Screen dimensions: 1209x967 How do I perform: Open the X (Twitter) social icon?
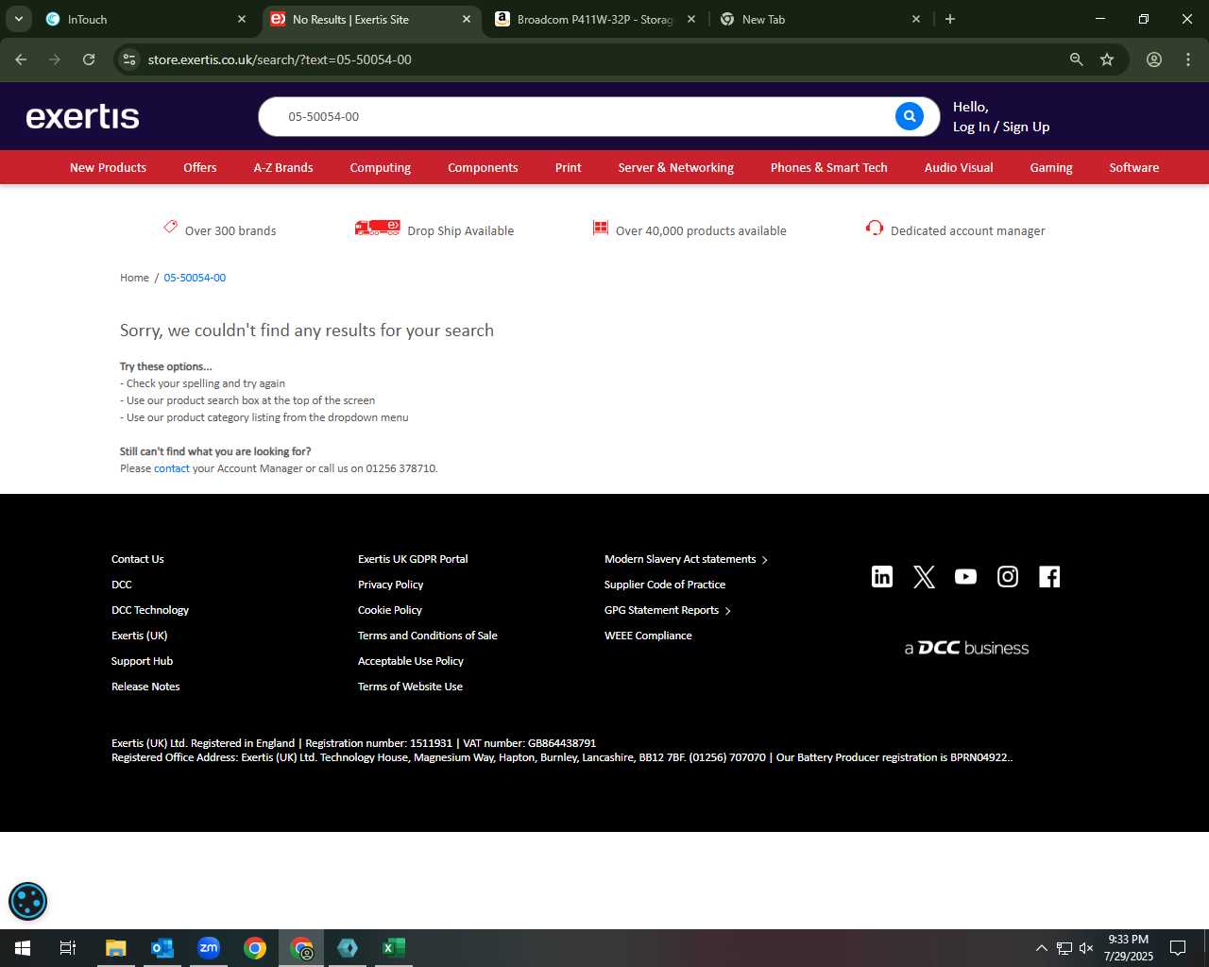pyautogui.click(x=924, y=577)
